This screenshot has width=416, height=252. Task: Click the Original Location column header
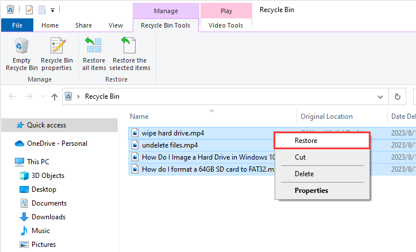(326, 117)
